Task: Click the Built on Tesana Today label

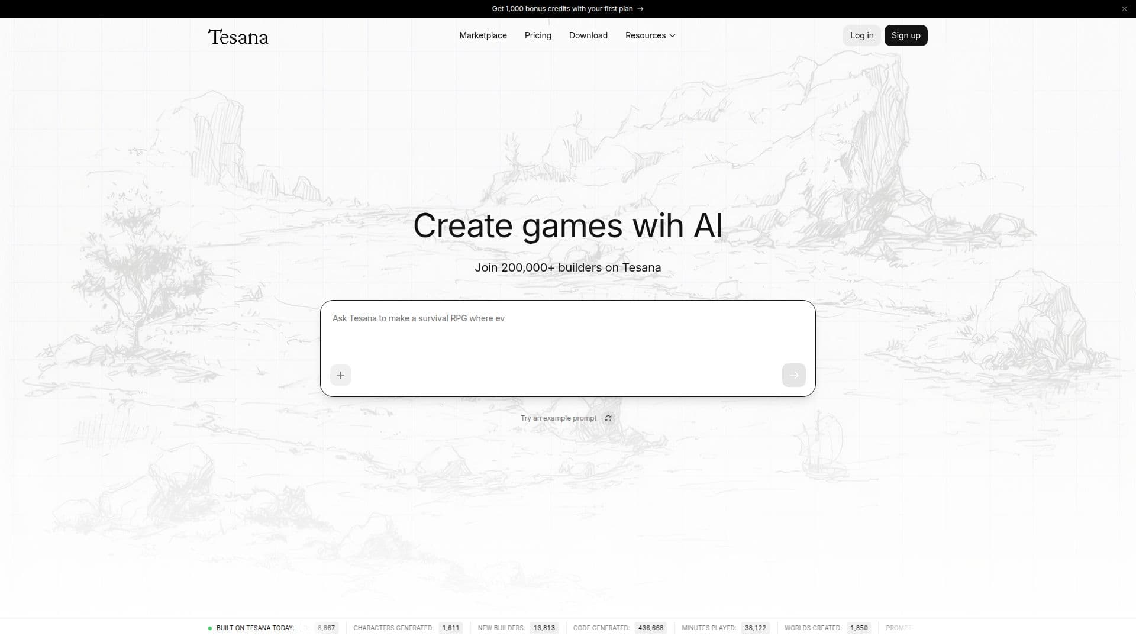Action: tap(255, 628)
